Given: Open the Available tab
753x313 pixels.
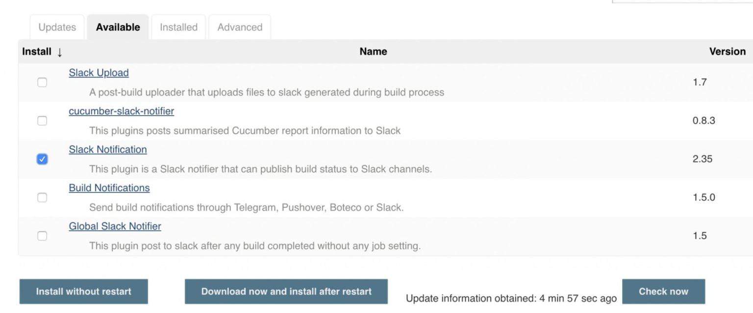Looking at the screenshot, I should click(118, 27).
